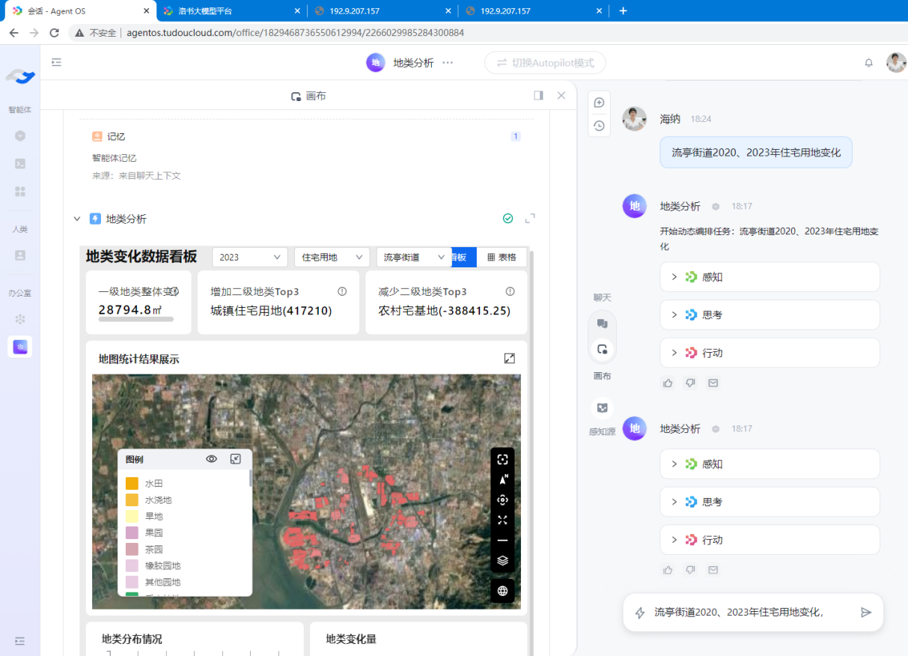The width and height of the screenshot is (908, 656).
Task: Like the first 地类分析 reply
Action: point(668,383)
